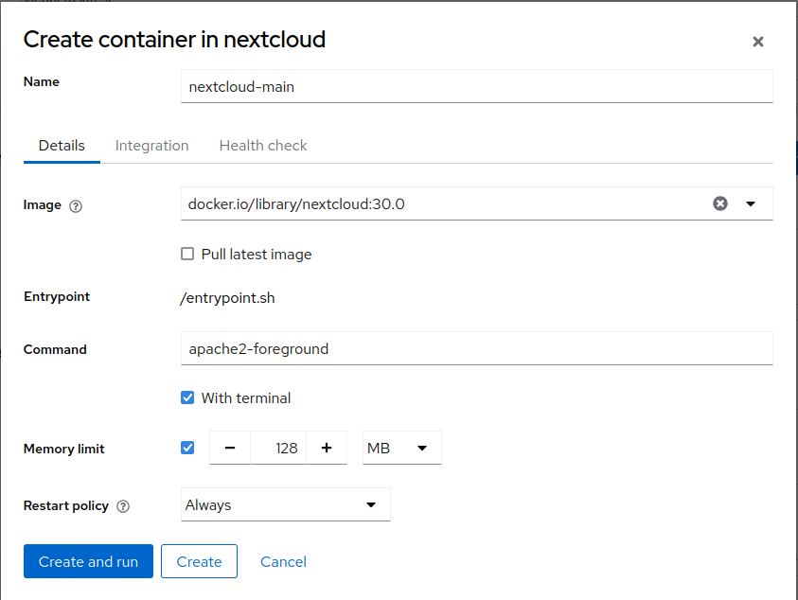Screen dimensions: 798x600
Task: Switch to the Health check tab
Action: (x=263, y=146)
